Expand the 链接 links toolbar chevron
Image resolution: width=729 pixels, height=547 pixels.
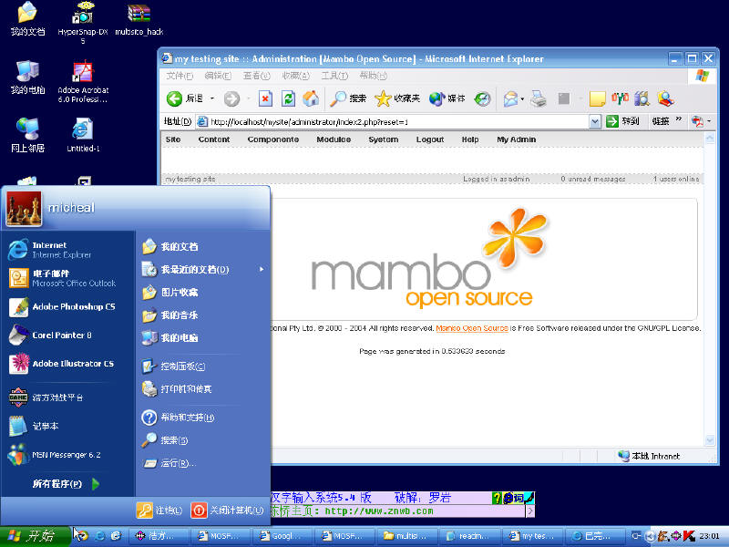(679, 119)
